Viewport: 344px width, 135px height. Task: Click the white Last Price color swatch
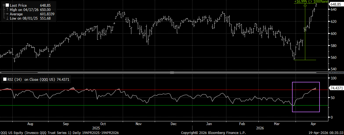pyautogui.click(x=7, y=5)
